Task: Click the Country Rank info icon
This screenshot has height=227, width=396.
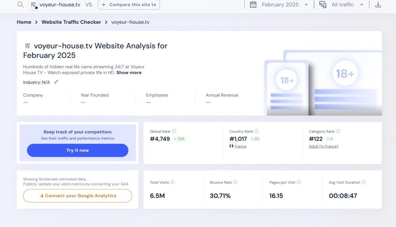Action: (x=257, y=131)
